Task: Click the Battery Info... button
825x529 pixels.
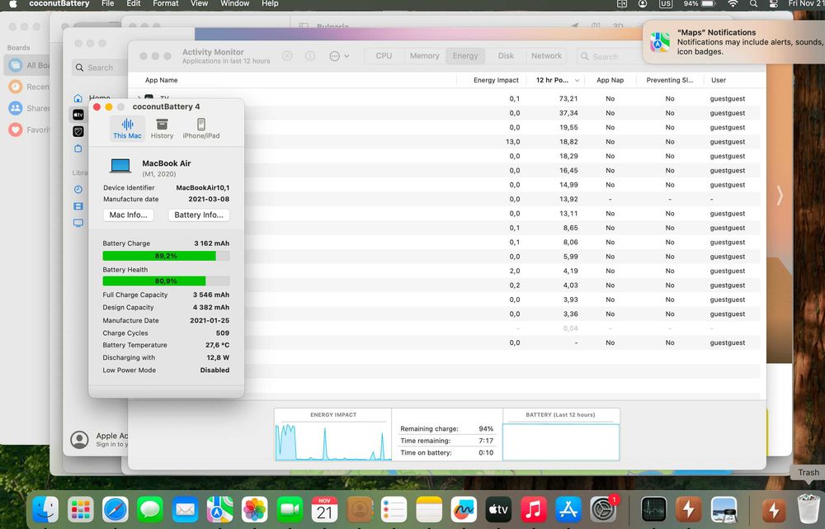Action: (x=198, y=215)
